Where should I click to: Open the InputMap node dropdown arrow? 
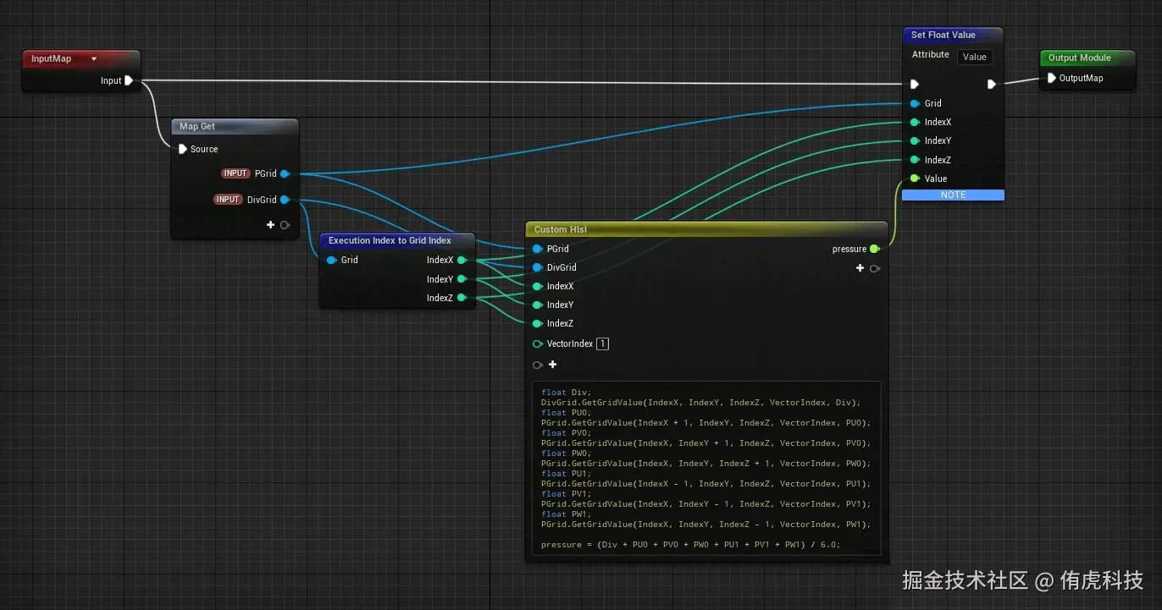(x=94, y=59)
